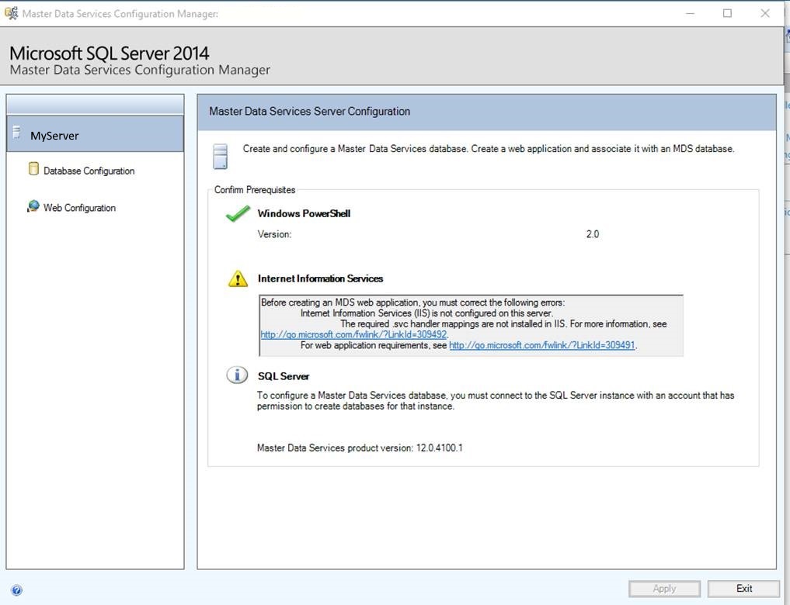
Task: Click the Apply button
Action: point(664,589)
